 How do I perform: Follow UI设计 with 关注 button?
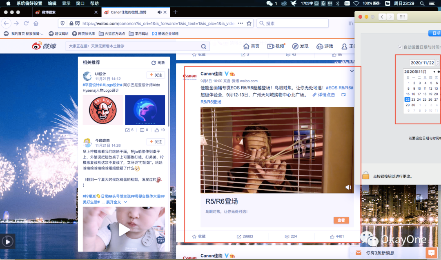(156, 75)
